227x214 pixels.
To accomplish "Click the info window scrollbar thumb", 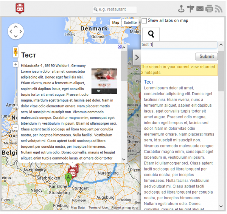I will pyautogui.click(x=124, y=66).
